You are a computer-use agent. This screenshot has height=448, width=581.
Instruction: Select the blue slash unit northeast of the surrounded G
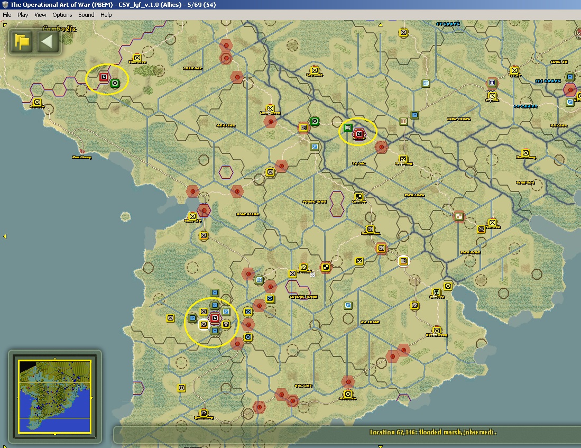226,312
